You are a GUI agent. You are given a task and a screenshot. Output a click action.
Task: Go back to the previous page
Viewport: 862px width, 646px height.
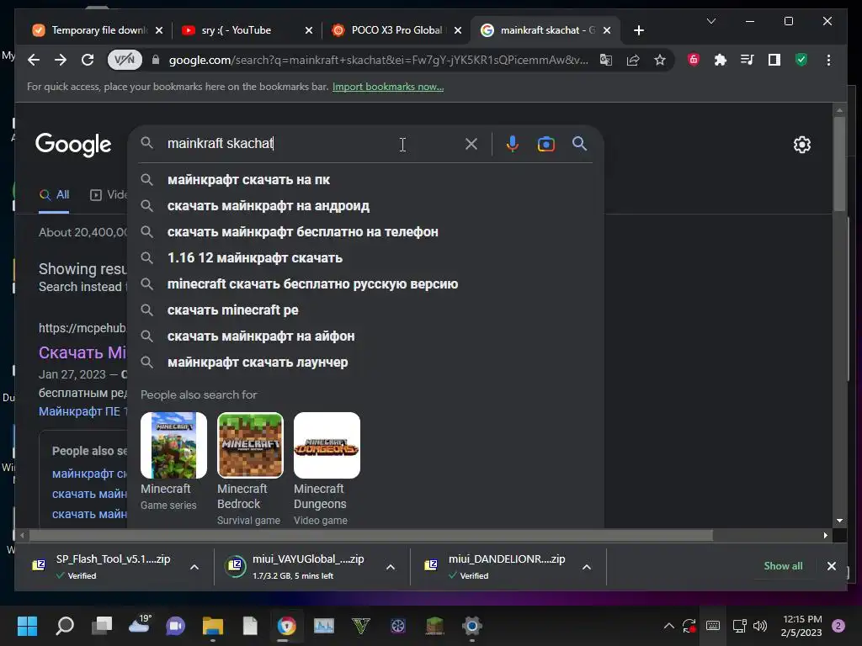(34, 60)
